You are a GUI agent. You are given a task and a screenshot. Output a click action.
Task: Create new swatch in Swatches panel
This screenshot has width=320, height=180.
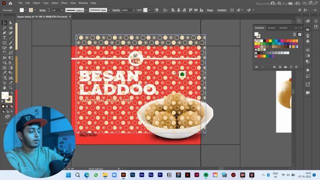291,67
